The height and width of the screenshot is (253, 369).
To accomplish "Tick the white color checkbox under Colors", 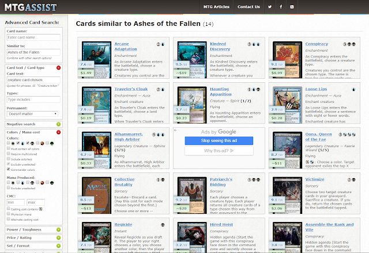I will (9, 143).
